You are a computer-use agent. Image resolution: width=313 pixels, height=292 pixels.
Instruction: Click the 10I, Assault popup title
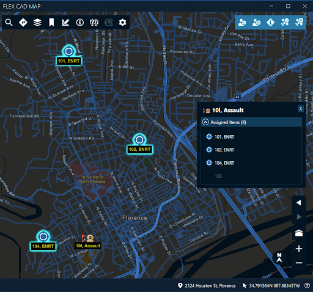(x=228, y=110)
